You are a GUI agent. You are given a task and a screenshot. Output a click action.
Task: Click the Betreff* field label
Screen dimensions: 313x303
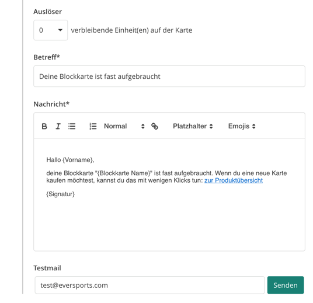(47, 57)
